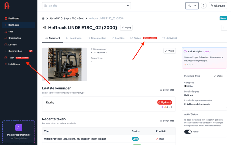Viewport: 231px width, 145px height.
Task: Open the Claire Insights card
Action: click(x=204, y=58)
